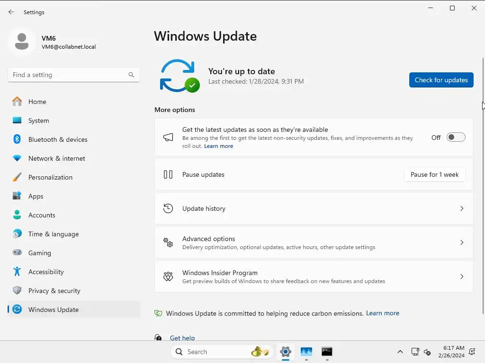Click the Windows Insider Program hearts icon
485x363 pixels.
click(x=168, y=276)
